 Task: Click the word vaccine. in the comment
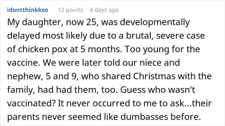pyautogui.click(x=23, y=63)
